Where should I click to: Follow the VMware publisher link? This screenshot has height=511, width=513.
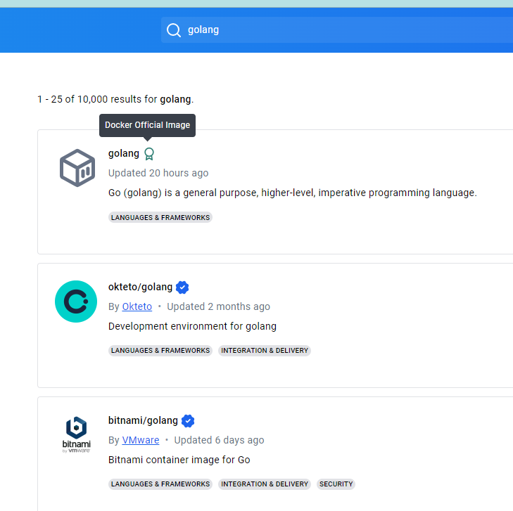[141, 440]
